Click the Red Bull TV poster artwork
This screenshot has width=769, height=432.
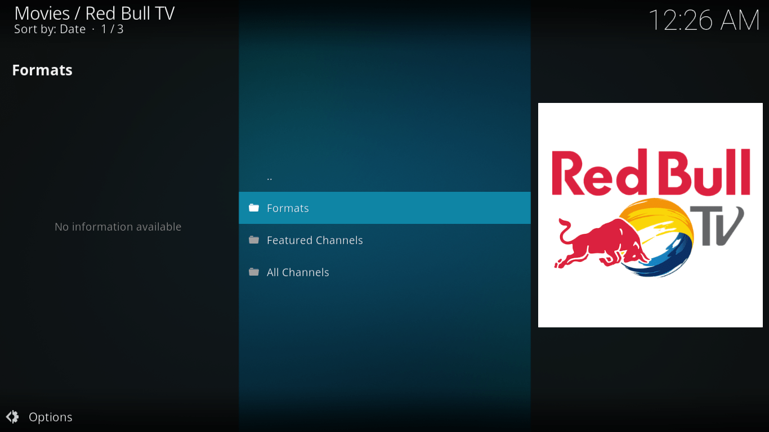coord(650,215)
